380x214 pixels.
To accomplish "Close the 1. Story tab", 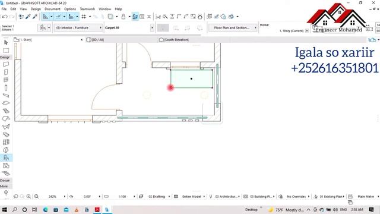I will [x=82, y=40].
